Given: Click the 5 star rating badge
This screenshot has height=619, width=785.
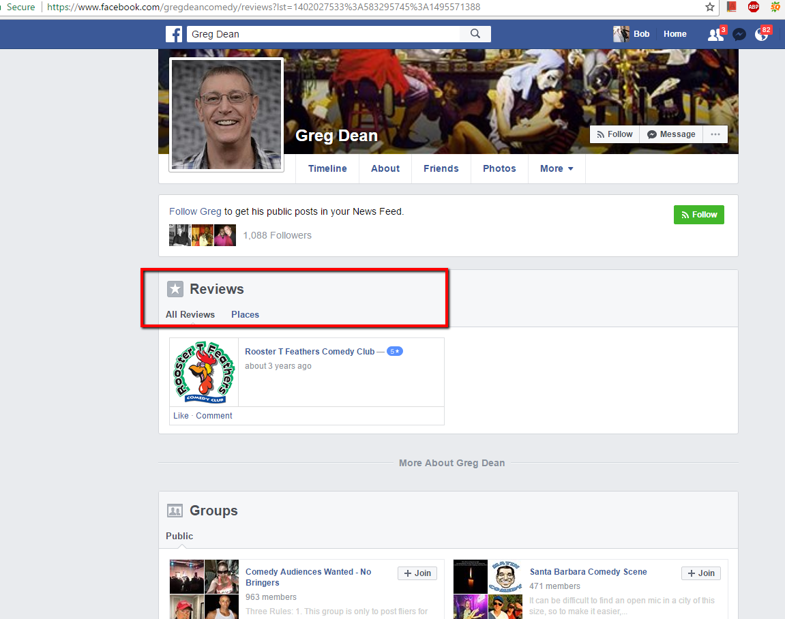Looking at the screenshot, I should point(394,351).
